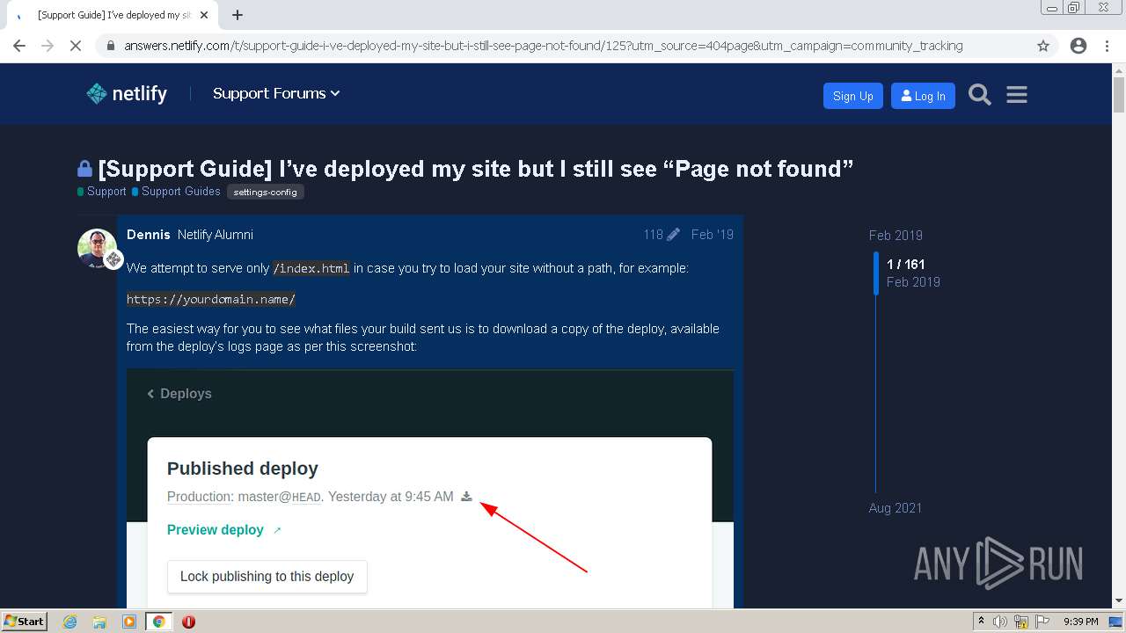
Task: Click the Start button
Action: [25, 622]
